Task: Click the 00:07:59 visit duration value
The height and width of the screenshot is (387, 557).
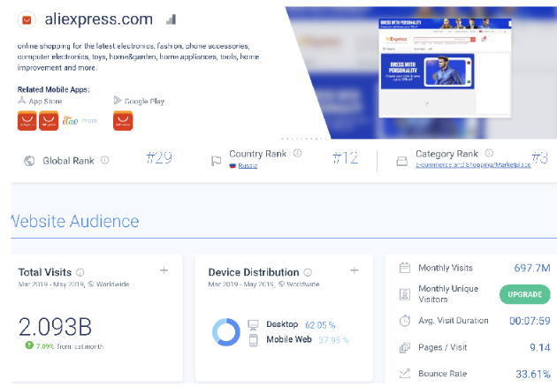Action: [x=530, y=321]
